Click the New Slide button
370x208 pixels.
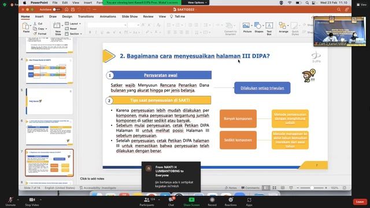57,29
